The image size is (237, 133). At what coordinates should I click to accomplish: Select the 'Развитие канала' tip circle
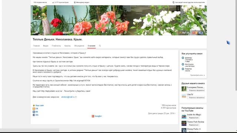tap(183, 69)
